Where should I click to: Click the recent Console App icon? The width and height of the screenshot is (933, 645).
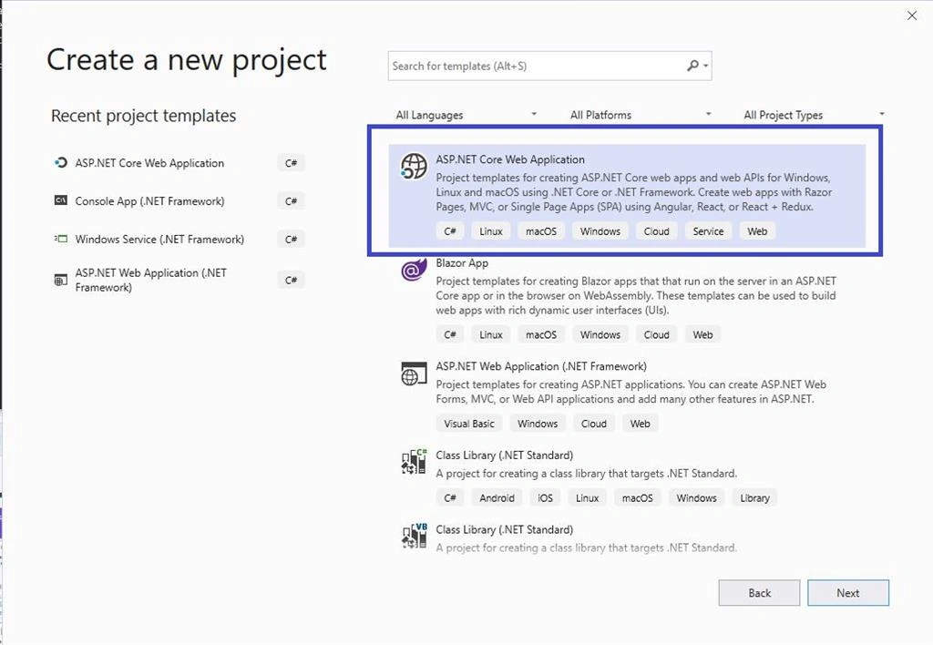[61, 200]
